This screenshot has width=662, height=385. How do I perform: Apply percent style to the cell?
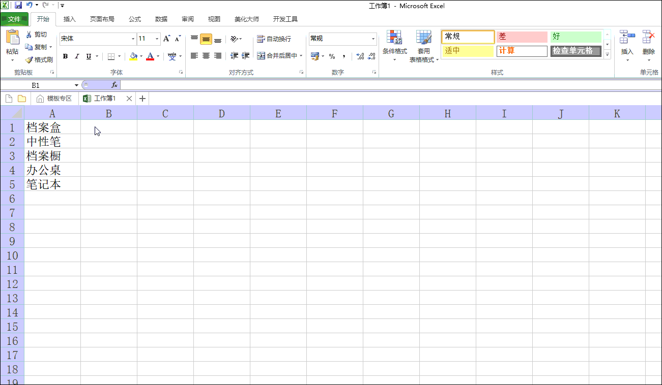332,56
